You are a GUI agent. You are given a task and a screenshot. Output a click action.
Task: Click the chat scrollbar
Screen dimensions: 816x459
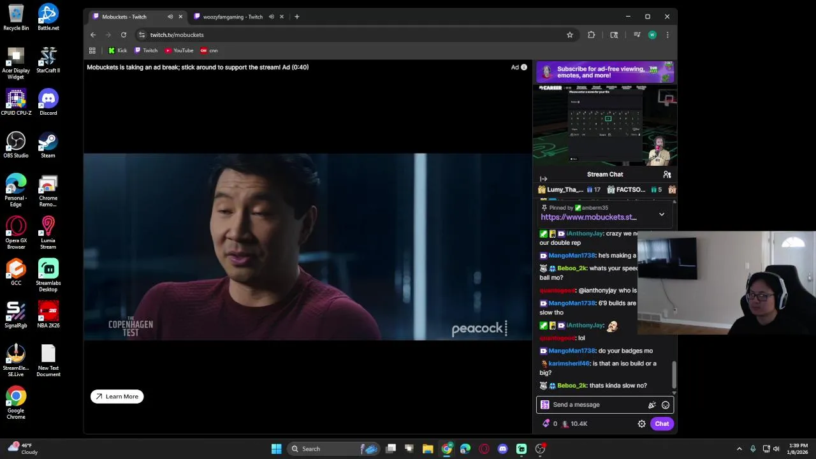(x=673, y=375)
